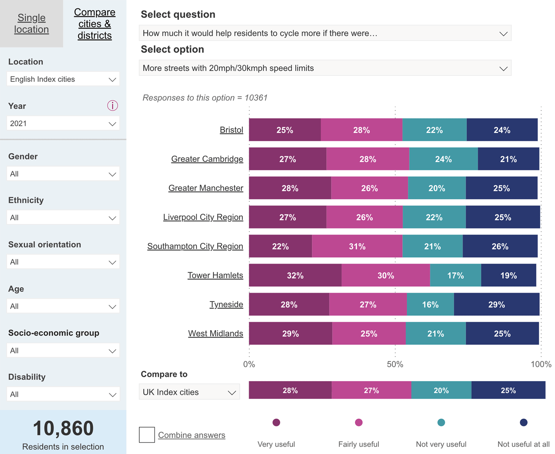Click the Not useful at all legend dot
The height and width of the screenshot is (454, 555).
(523, 422)
